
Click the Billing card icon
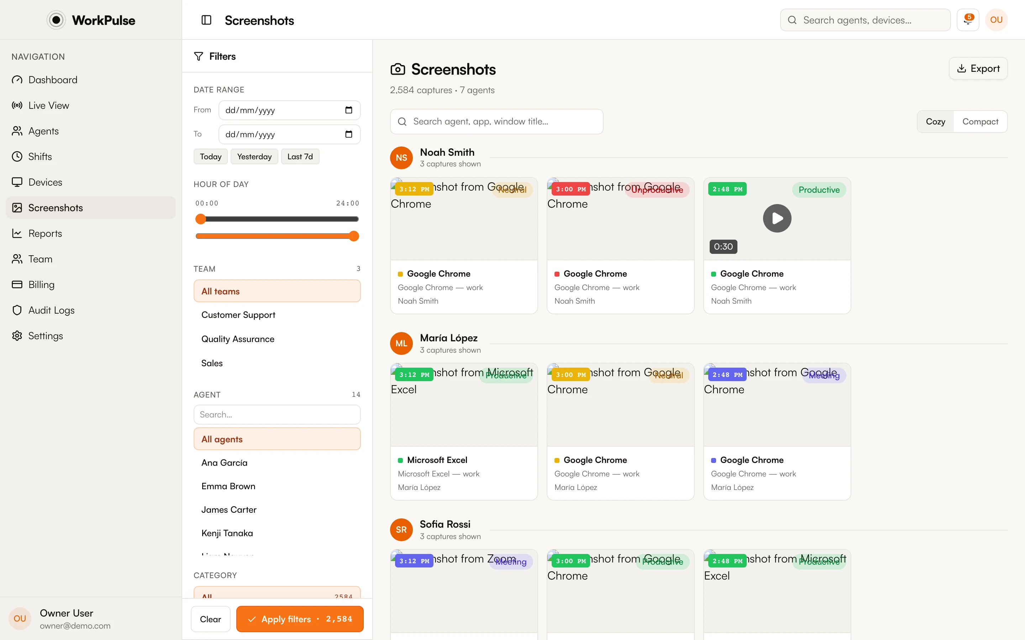click(x=17, y=285)
